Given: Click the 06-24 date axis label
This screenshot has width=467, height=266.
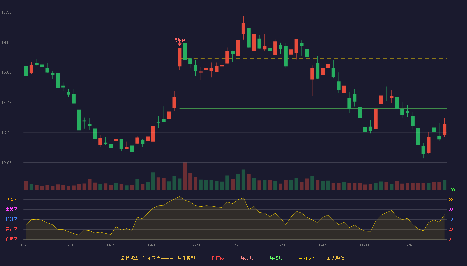Looking at the screenshot, I should click(407, 245).
